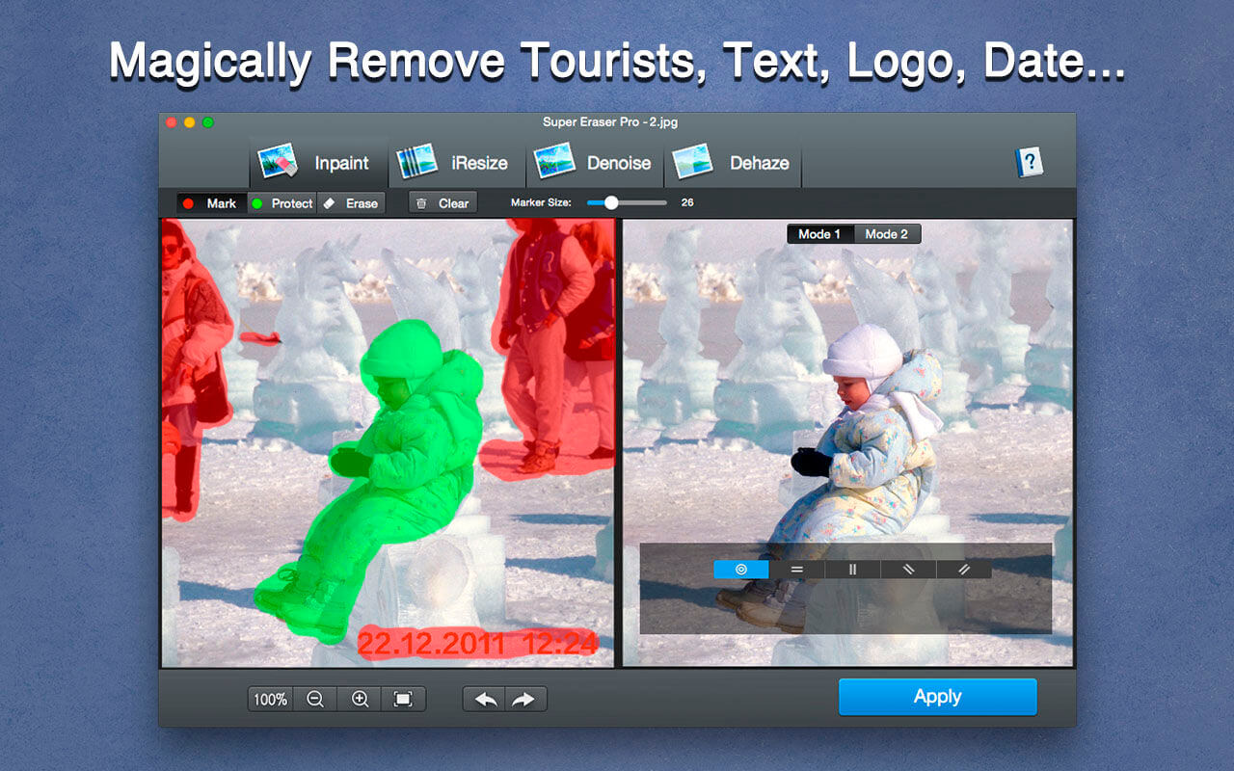This screenshot has width=1234, height=771.
Task: Open the iResize tab
Action: coord(457,163)
